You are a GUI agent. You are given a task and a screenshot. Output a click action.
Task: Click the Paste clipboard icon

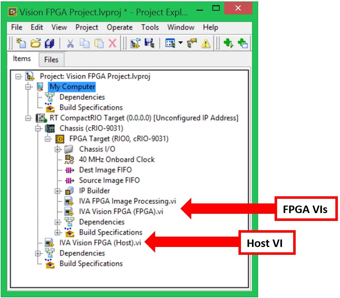click(x=98, y=44)
